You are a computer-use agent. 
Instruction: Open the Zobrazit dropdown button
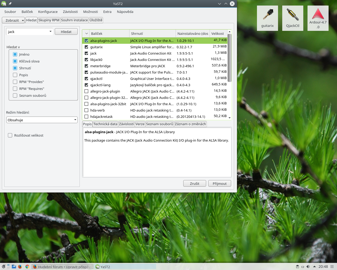pyautogui.click(x=13, y=20)
